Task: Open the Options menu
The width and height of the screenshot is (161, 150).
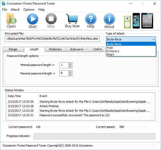Action: (29, 10)
